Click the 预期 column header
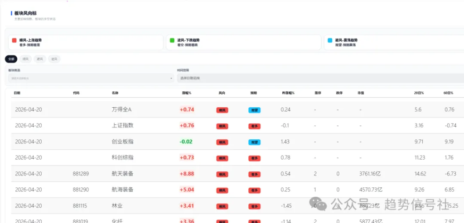464x223 pixels. [254, 93]
